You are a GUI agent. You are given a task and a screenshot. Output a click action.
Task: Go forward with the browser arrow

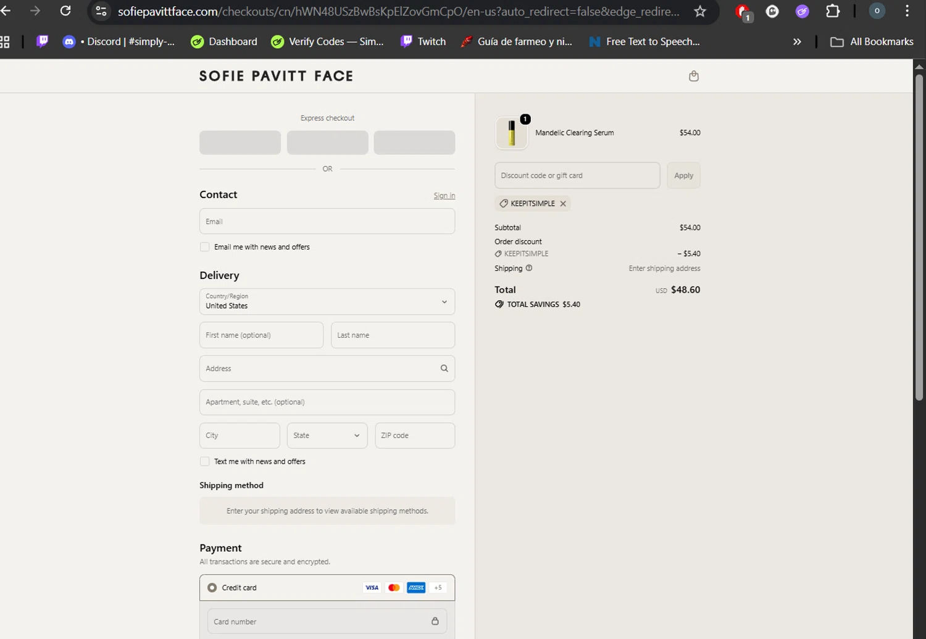35,11
